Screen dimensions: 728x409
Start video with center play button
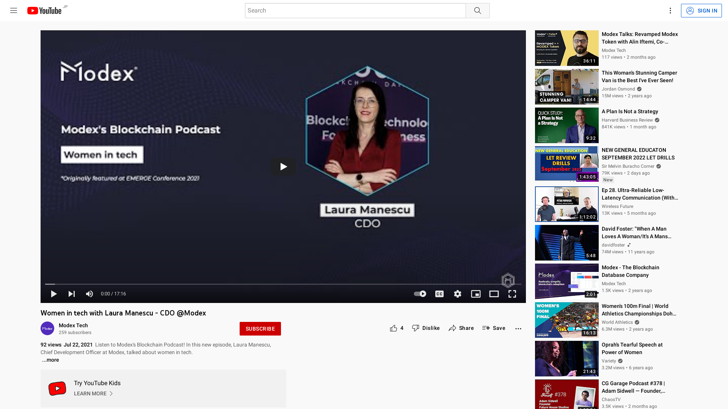[x=283, y=167]
